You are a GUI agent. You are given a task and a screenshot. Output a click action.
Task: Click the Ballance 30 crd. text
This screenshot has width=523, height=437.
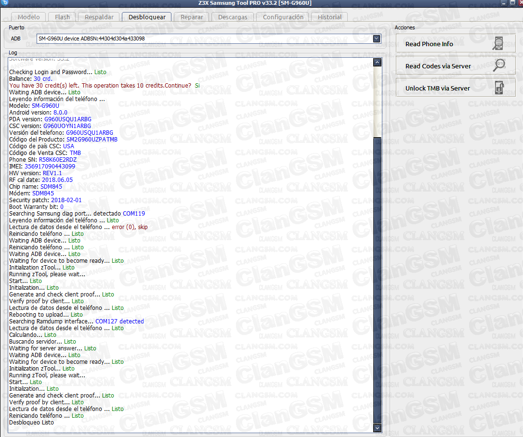tap(31, 78)
